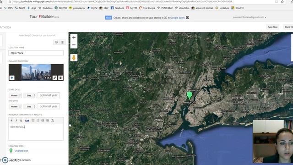Open the Google Earth link
This screenshot has width=293, height=165.
pyautogui.click(x=177, y=17)
